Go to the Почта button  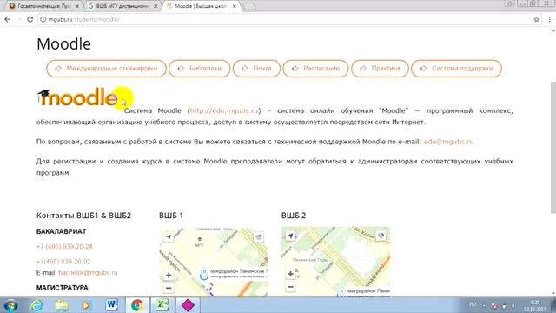click(256, 69)
